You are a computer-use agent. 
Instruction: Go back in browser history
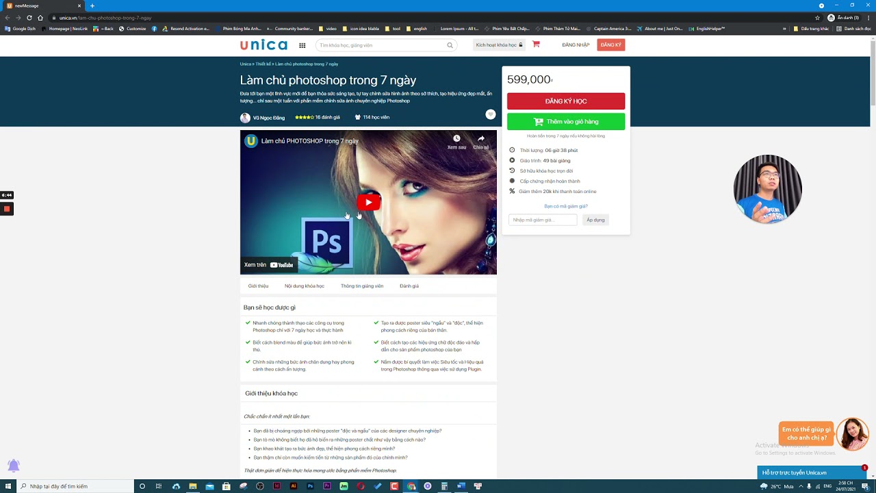(7, 18)
